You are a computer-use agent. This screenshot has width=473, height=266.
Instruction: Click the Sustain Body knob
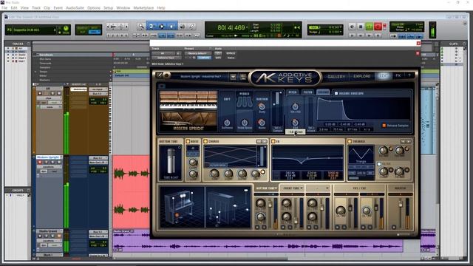(x=262, y=106)
